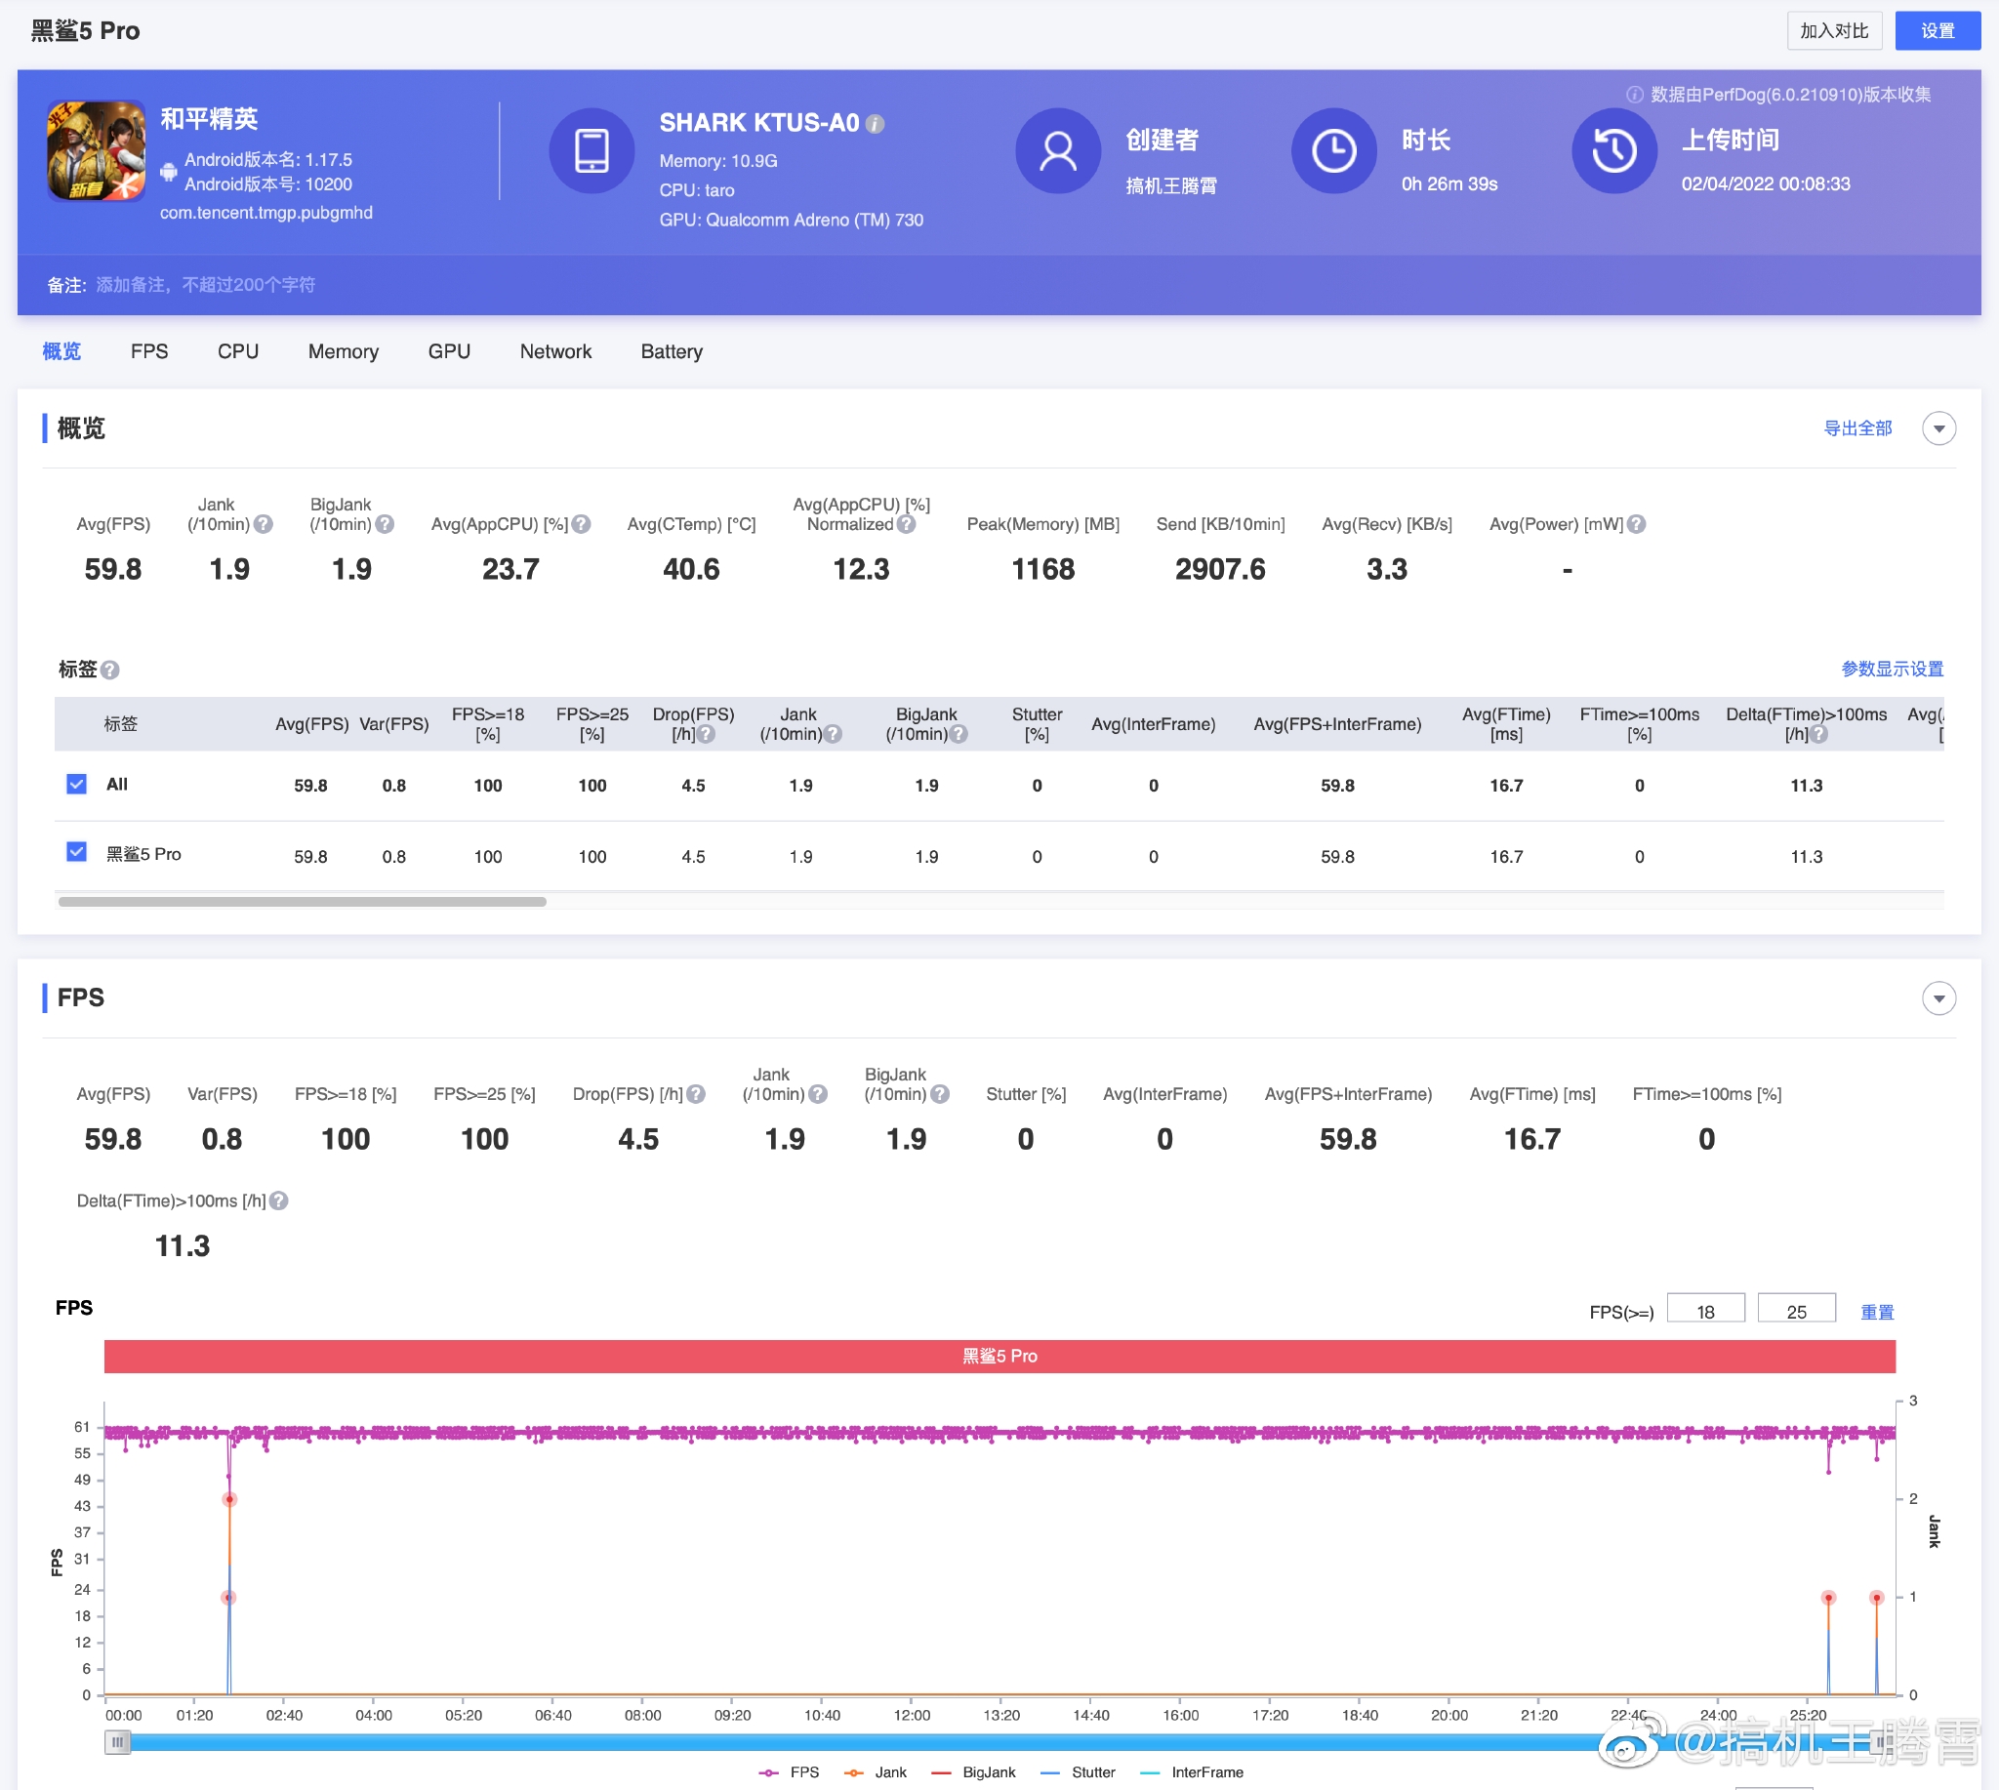
Task: Click help icon in table BigJank column header
Action: (959, 734)
